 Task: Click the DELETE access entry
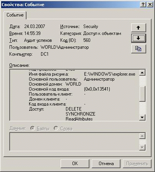74,109
